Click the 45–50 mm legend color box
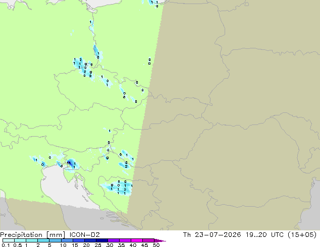320x247 pixels. coord(148,240)
